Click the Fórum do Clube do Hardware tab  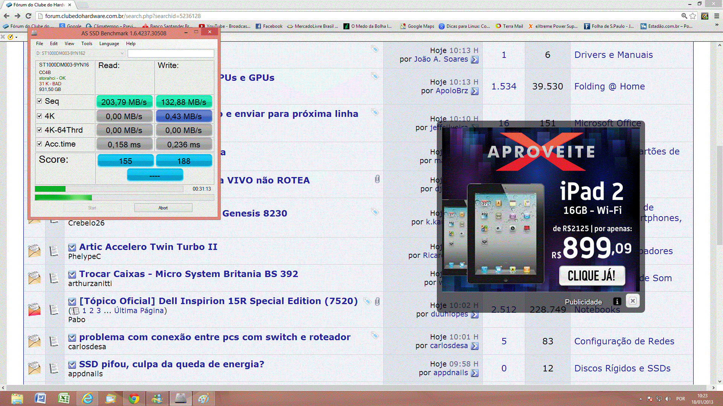[x=38, y=5]
